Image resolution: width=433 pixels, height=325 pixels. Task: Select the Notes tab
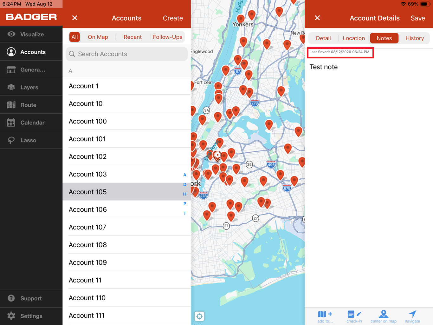click(384, 38)
